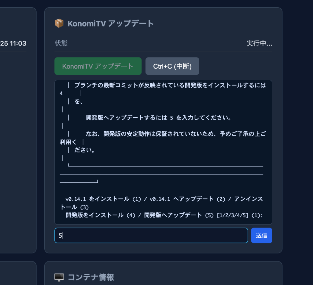Click the computer monitor icon beside コンテナ情報

[59, 277]
